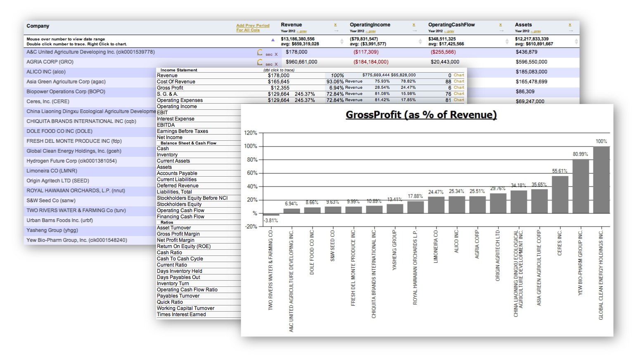Remove A&C United Agriculture row with its X
638x357 pixels.
click(276, 54)
